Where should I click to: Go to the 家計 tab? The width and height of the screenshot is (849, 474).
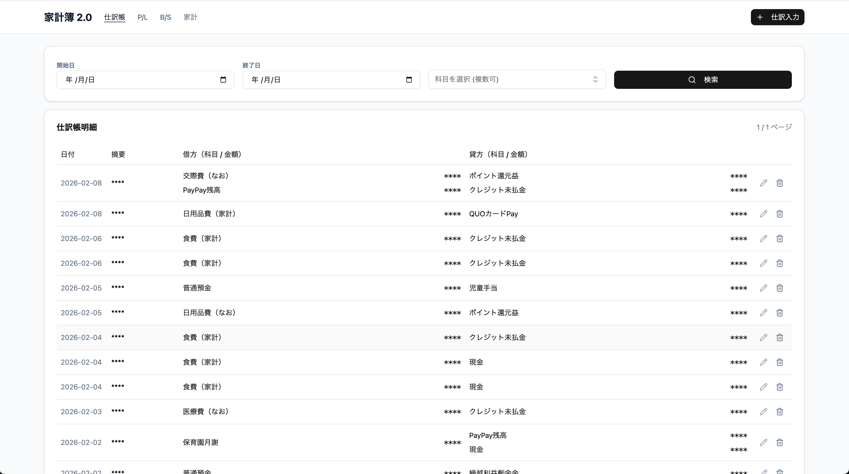(x=190, y=17)
